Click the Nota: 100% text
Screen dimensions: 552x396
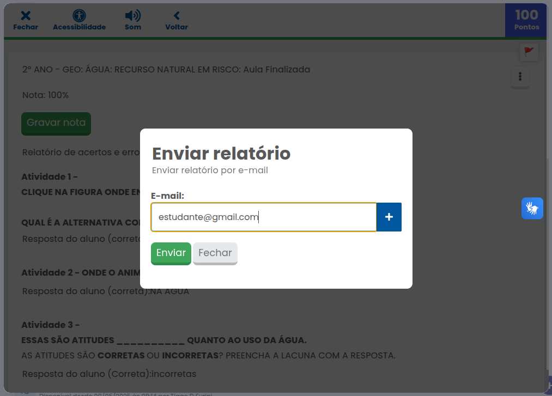pos(45,95)
